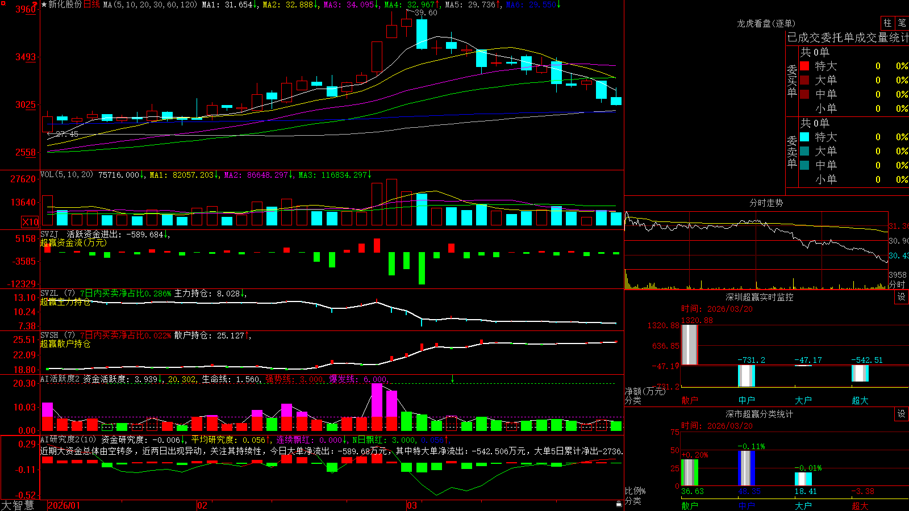Click the 超赢主力持仓 label

[65, 301]
